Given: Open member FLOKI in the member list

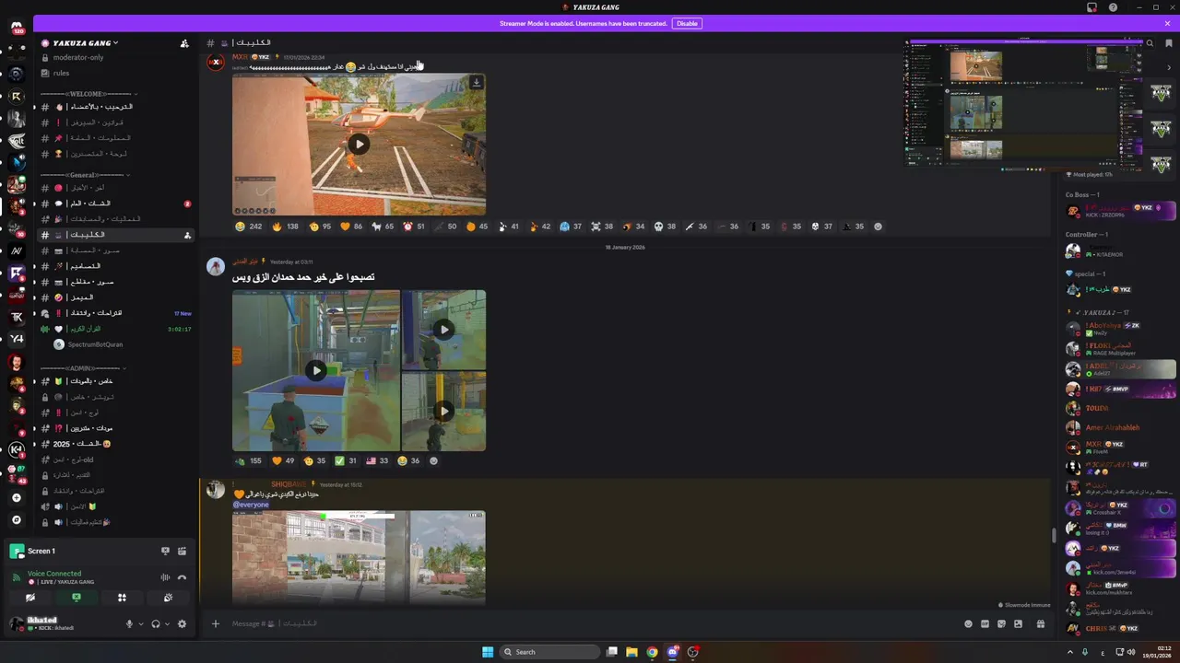Looking at the screenshot, I should tap(1120, 348).
